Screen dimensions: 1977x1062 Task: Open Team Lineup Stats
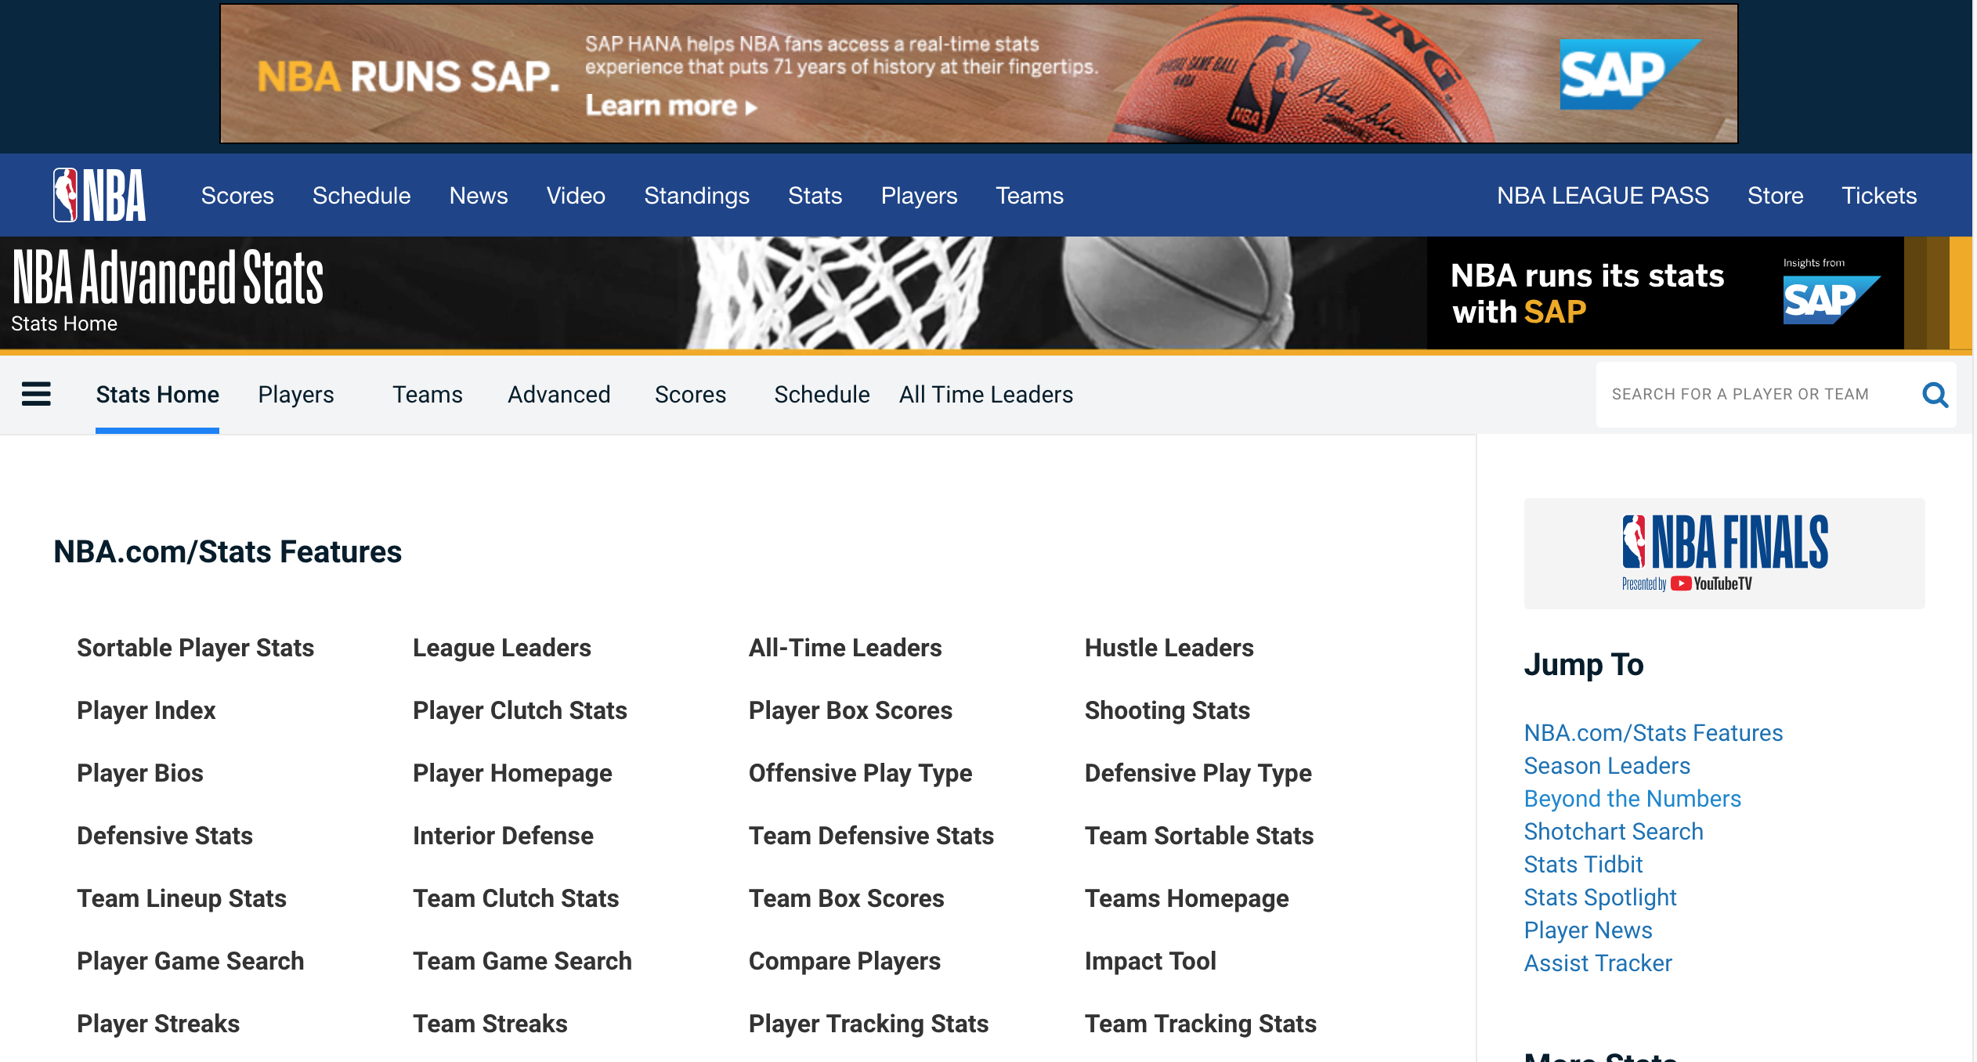(x=182, y=898)
